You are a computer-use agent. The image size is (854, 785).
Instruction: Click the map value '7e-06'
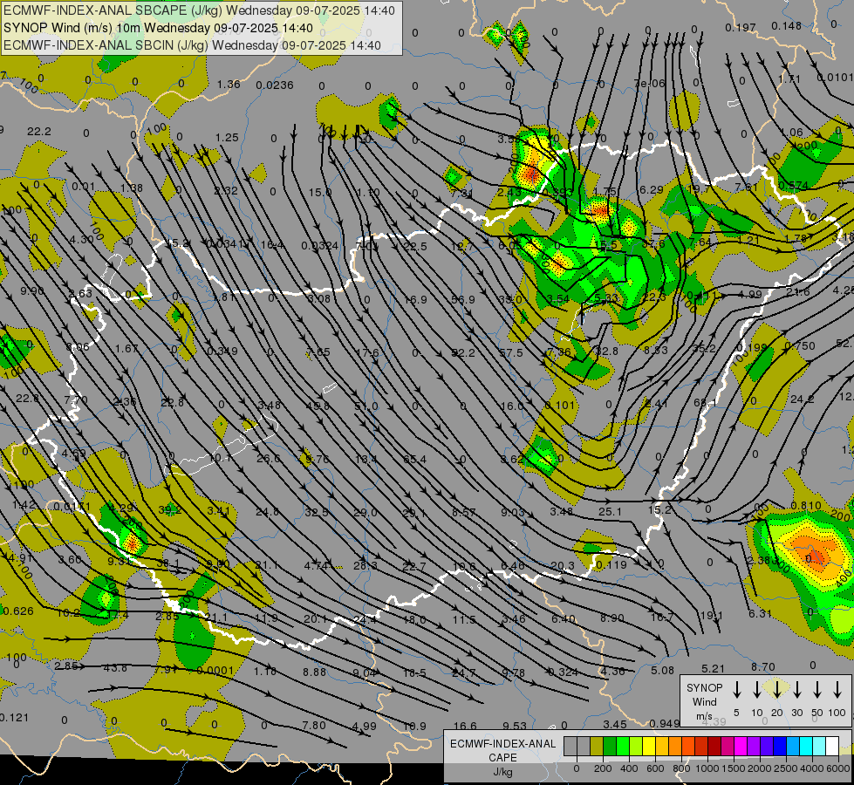[649, 84]
